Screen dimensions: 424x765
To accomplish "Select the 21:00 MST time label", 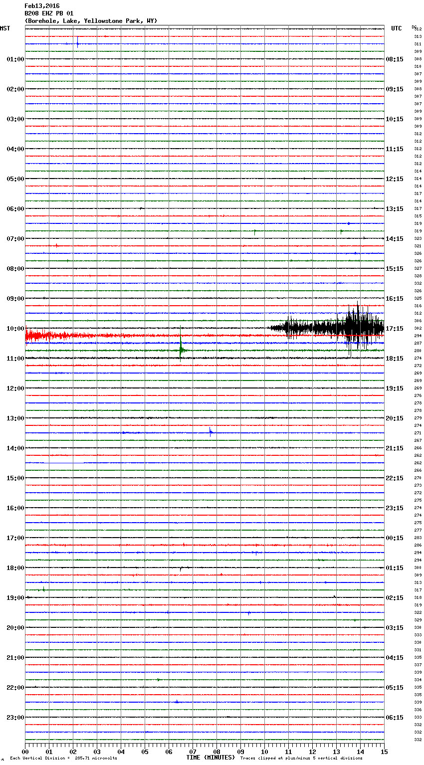I will [15, 658].
